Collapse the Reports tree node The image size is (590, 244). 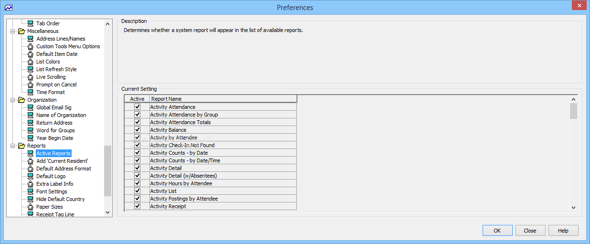pyautogui.click(x=12, y=146)
